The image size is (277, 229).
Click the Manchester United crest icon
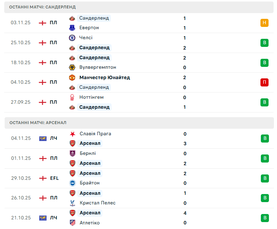(x=72, y=78)
